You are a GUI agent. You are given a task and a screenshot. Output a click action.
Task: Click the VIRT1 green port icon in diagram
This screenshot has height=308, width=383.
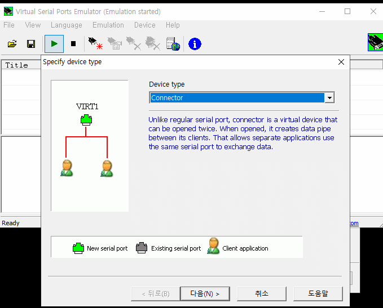coord(86,120)
